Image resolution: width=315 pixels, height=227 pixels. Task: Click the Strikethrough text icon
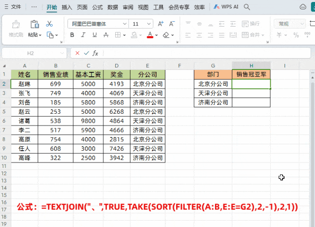(106, 35)
